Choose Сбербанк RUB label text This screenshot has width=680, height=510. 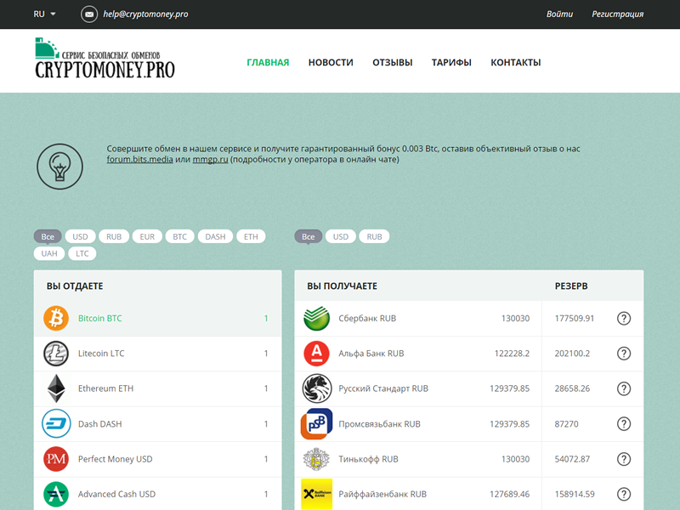point(367,318)
